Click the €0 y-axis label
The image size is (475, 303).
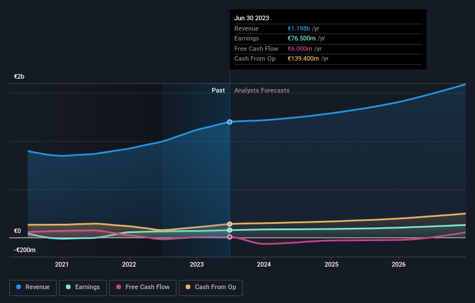17,231
